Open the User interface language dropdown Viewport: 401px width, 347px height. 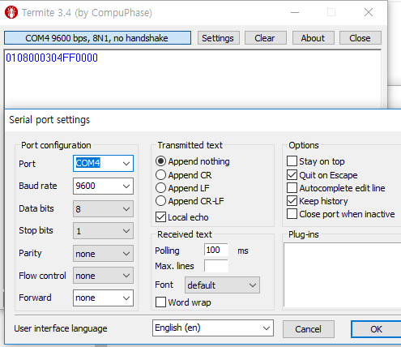coord(213,328)
